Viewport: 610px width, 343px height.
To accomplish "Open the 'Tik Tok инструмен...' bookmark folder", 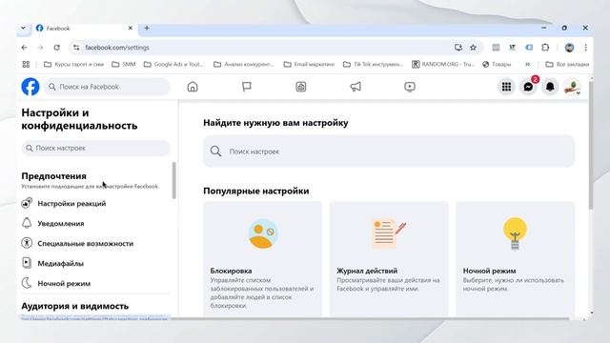I will click(373, 64).
